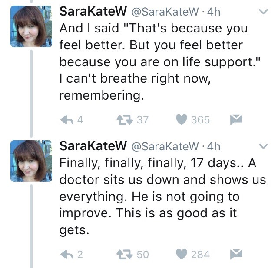Screen dimensions: 278x268
Task: Open SaraKateW display name on first tweet
Action: coord(93,12)
